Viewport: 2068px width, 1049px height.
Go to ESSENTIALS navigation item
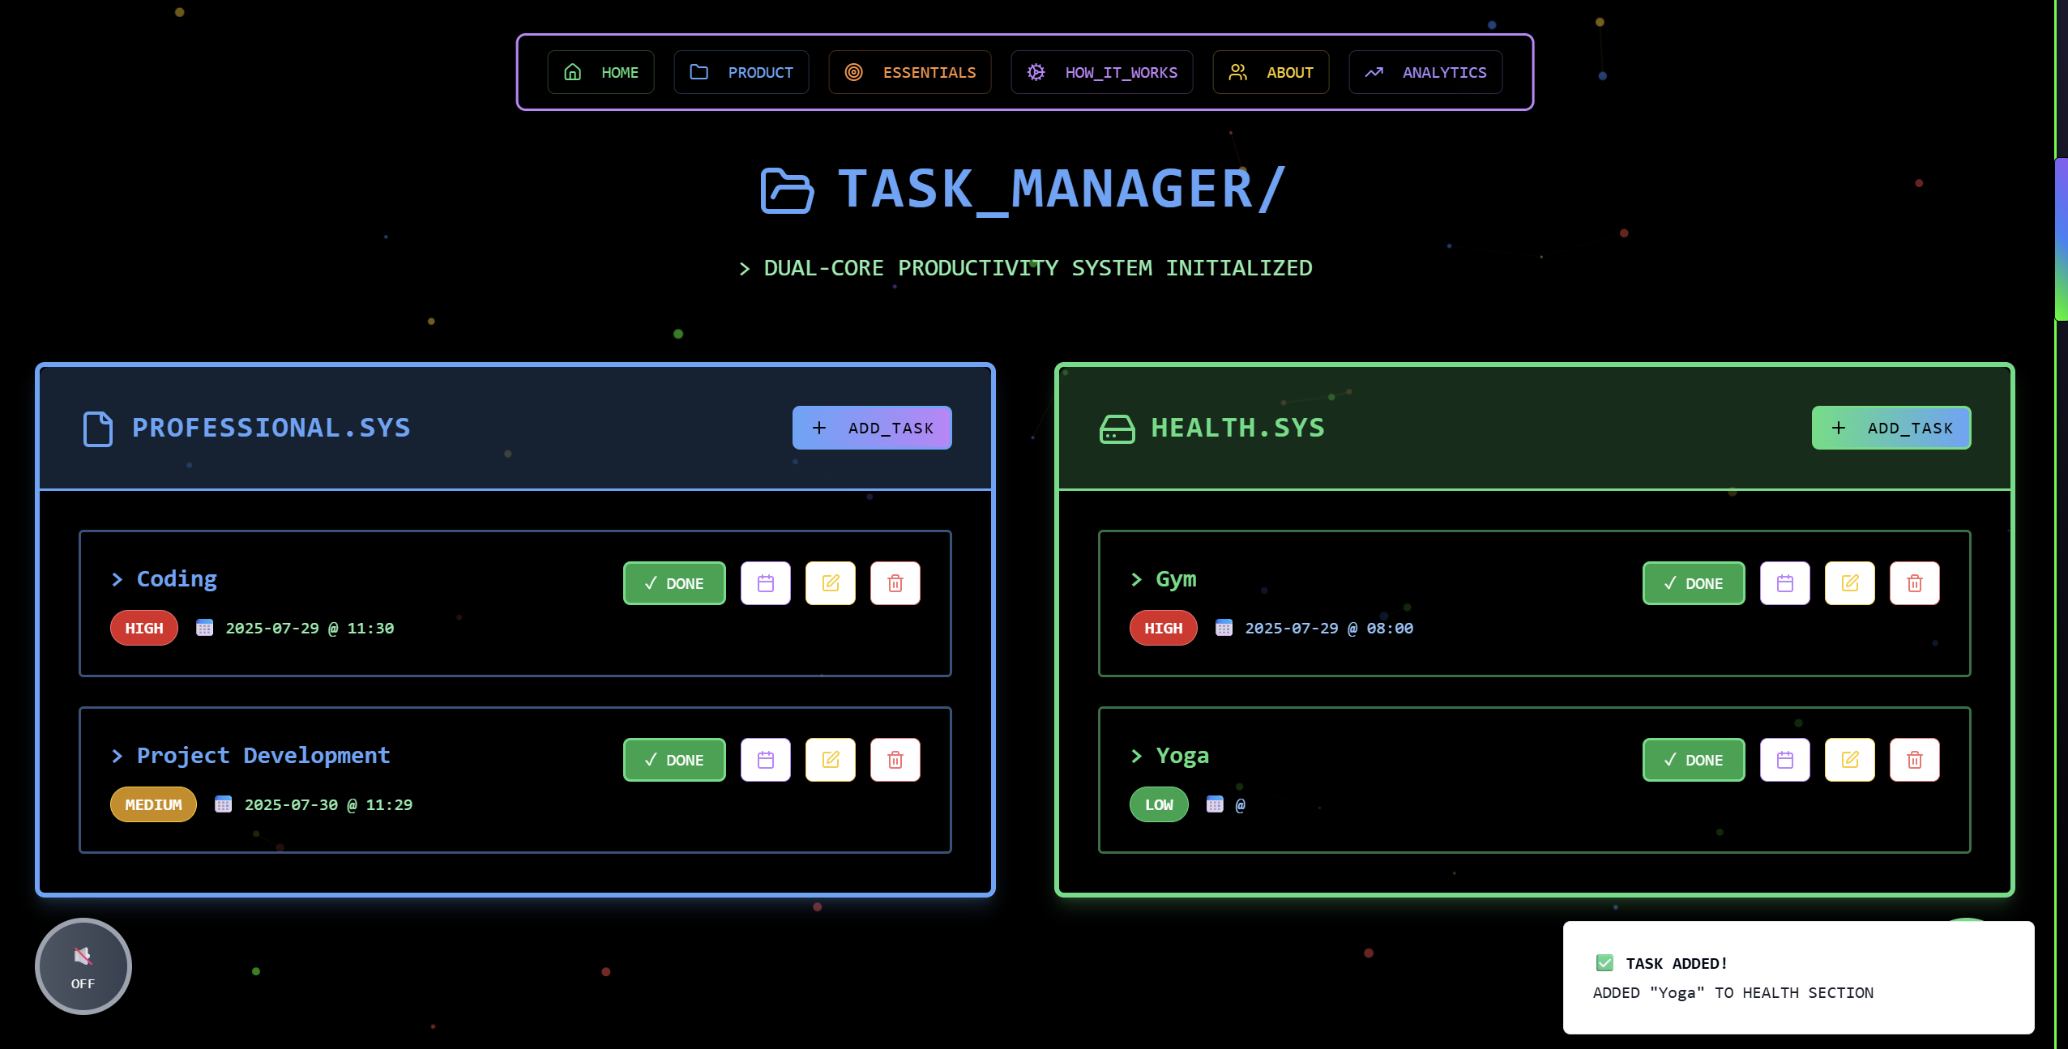[909, 72]
